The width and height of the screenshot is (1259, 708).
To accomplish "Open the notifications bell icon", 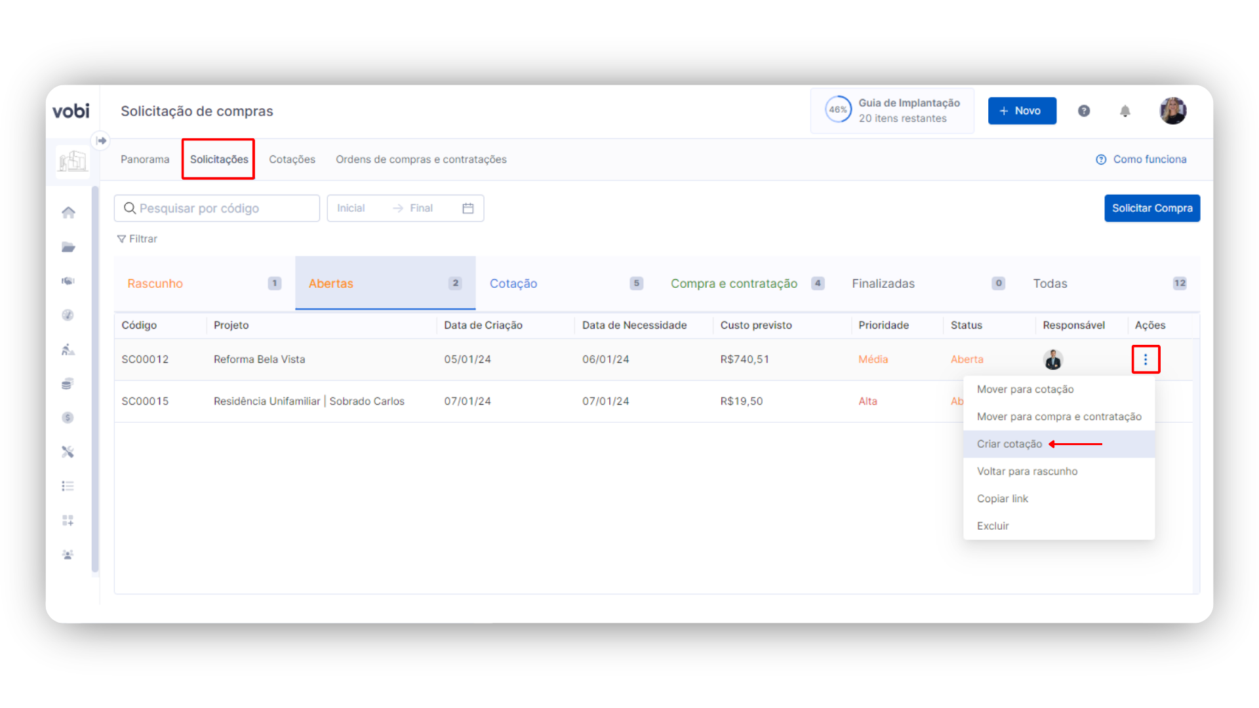I will 1125,111.
